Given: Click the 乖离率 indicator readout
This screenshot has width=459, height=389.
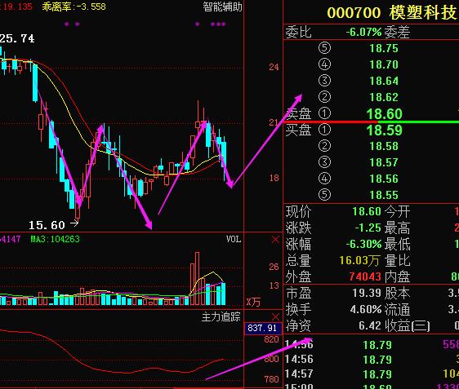Looking at the screenshot, I should pos(74,7).
